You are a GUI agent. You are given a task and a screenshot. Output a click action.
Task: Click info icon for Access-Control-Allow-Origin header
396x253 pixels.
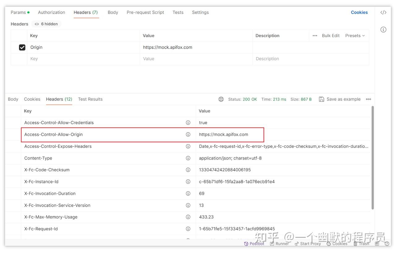pyautogui.click(x=188, y=134)
